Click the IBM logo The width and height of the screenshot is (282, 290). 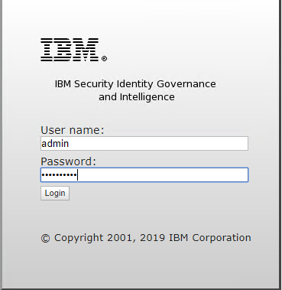point(74,50)
